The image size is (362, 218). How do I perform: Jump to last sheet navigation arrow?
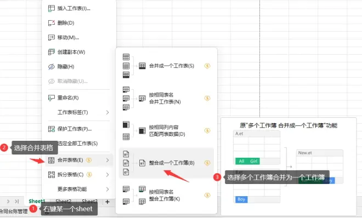(x=16, y=202)
